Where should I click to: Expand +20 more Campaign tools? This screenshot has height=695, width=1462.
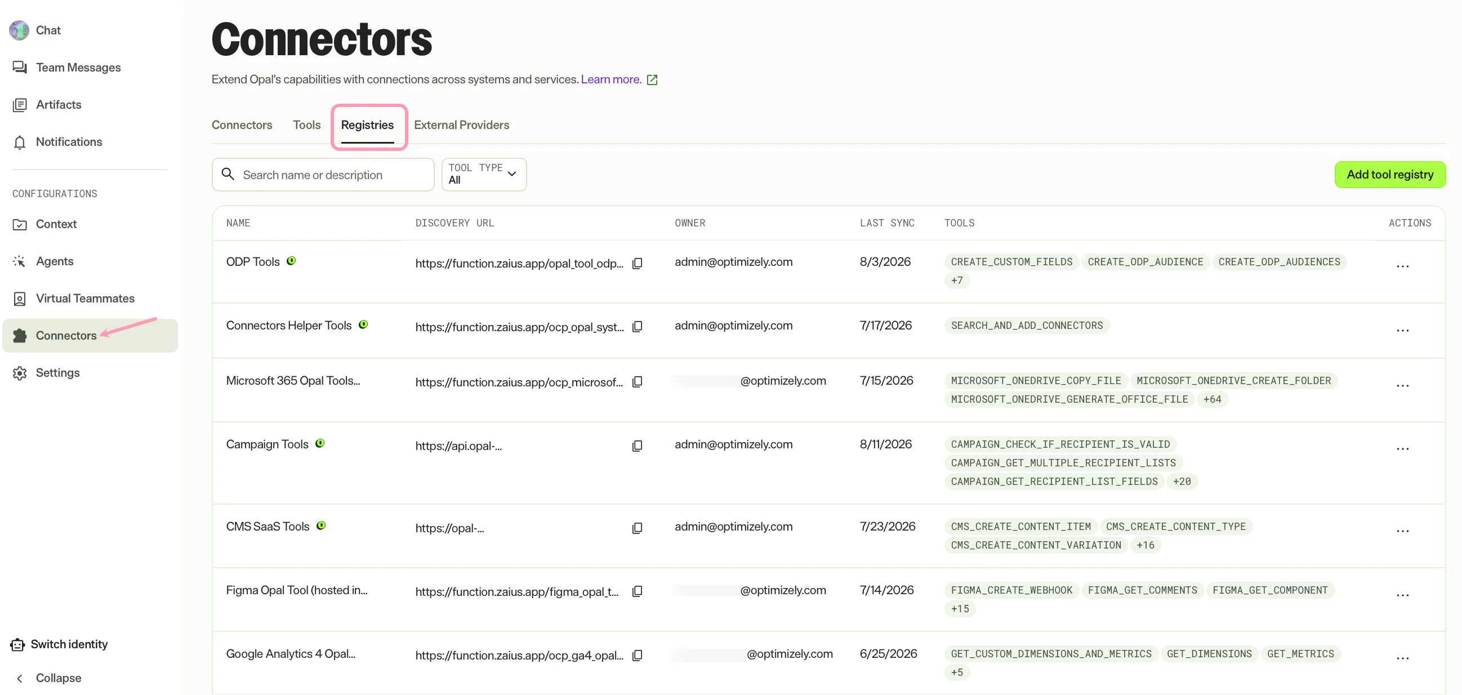coord(1182,482)
